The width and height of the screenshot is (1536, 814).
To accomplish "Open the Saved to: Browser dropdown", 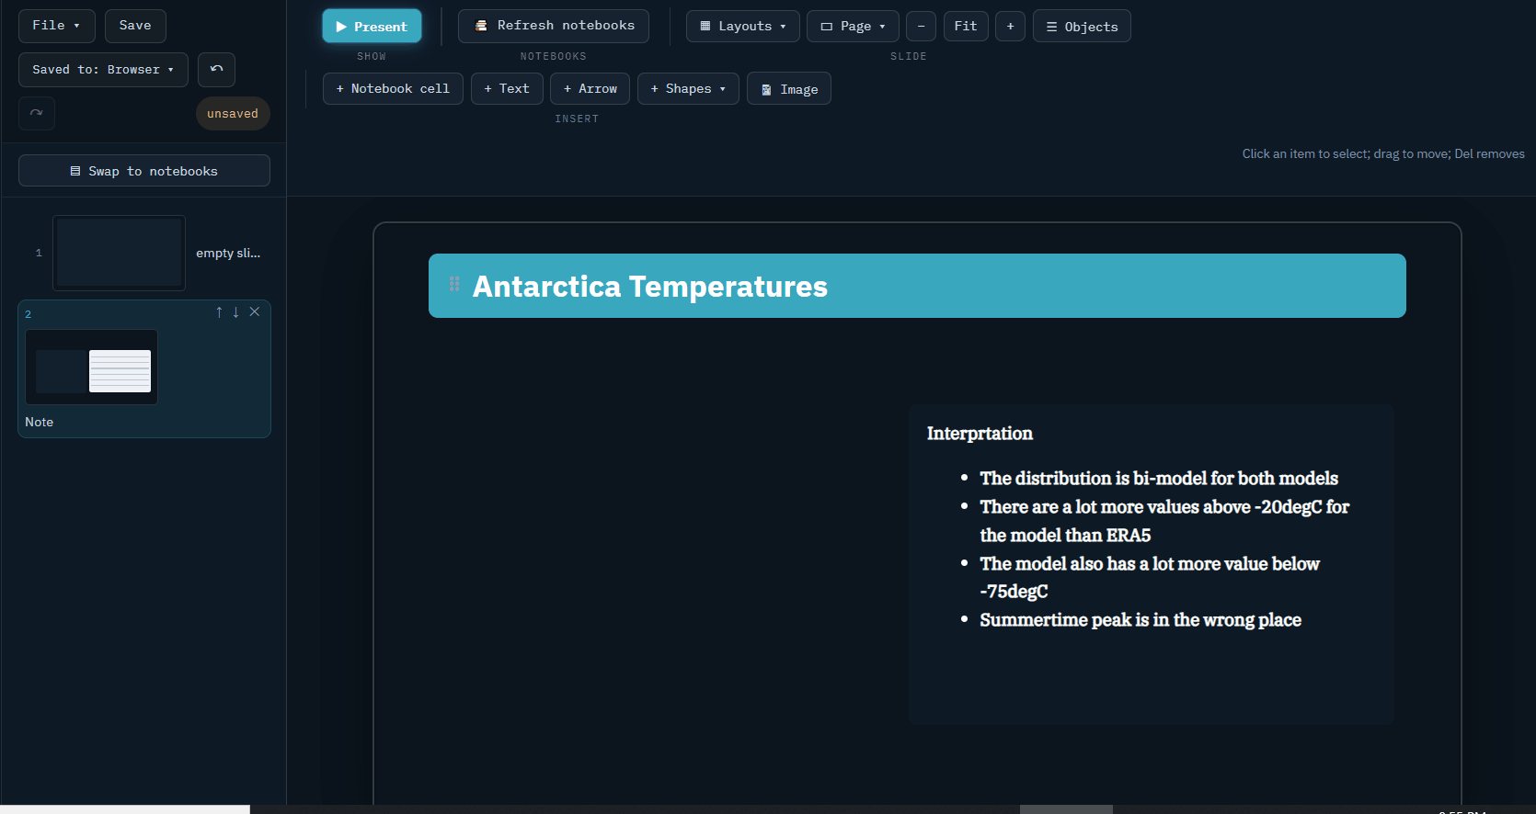I will click(103, 70).
